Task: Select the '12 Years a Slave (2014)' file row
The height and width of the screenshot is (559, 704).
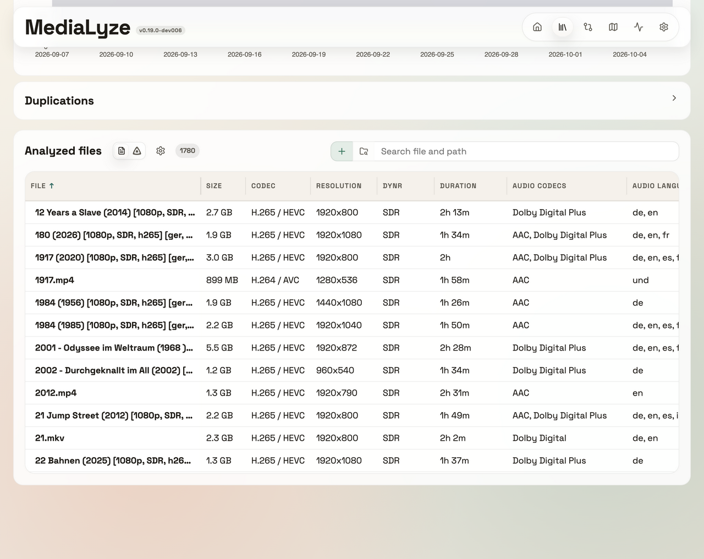Action: (352, 212)
